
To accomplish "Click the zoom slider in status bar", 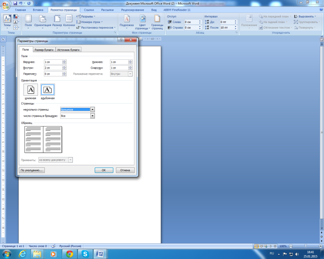I will 305,246.
